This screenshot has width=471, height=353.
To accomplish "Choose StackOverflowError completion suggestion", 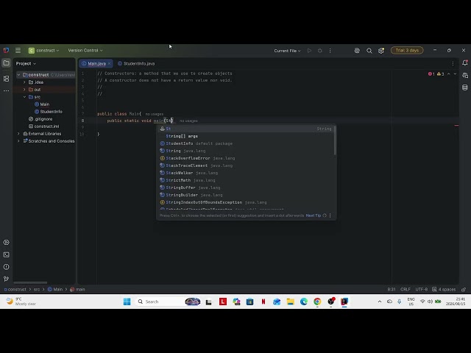I will pos(245,158).
